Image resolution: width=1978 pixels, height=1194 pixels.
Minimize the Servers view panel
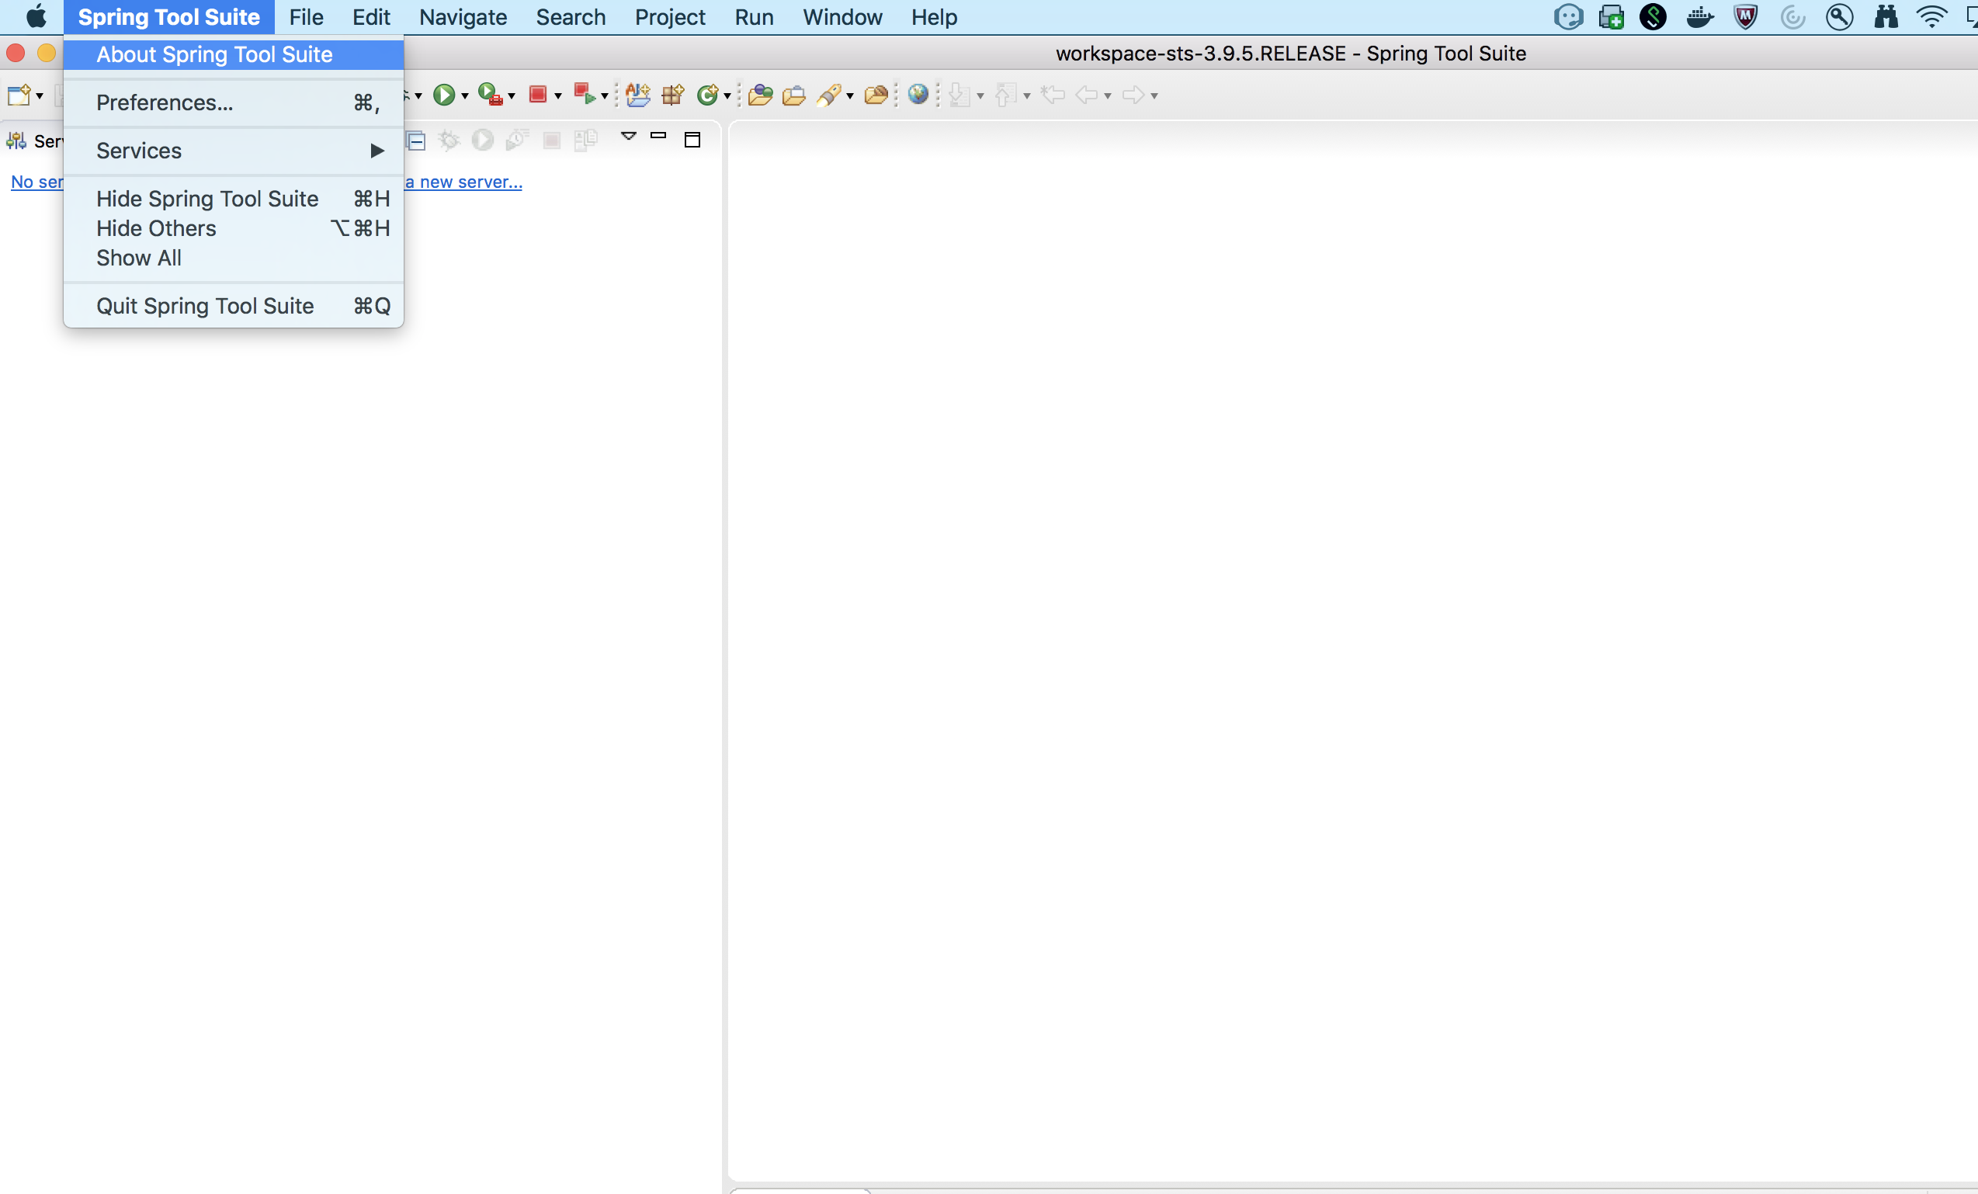click(x=658, y=137)
